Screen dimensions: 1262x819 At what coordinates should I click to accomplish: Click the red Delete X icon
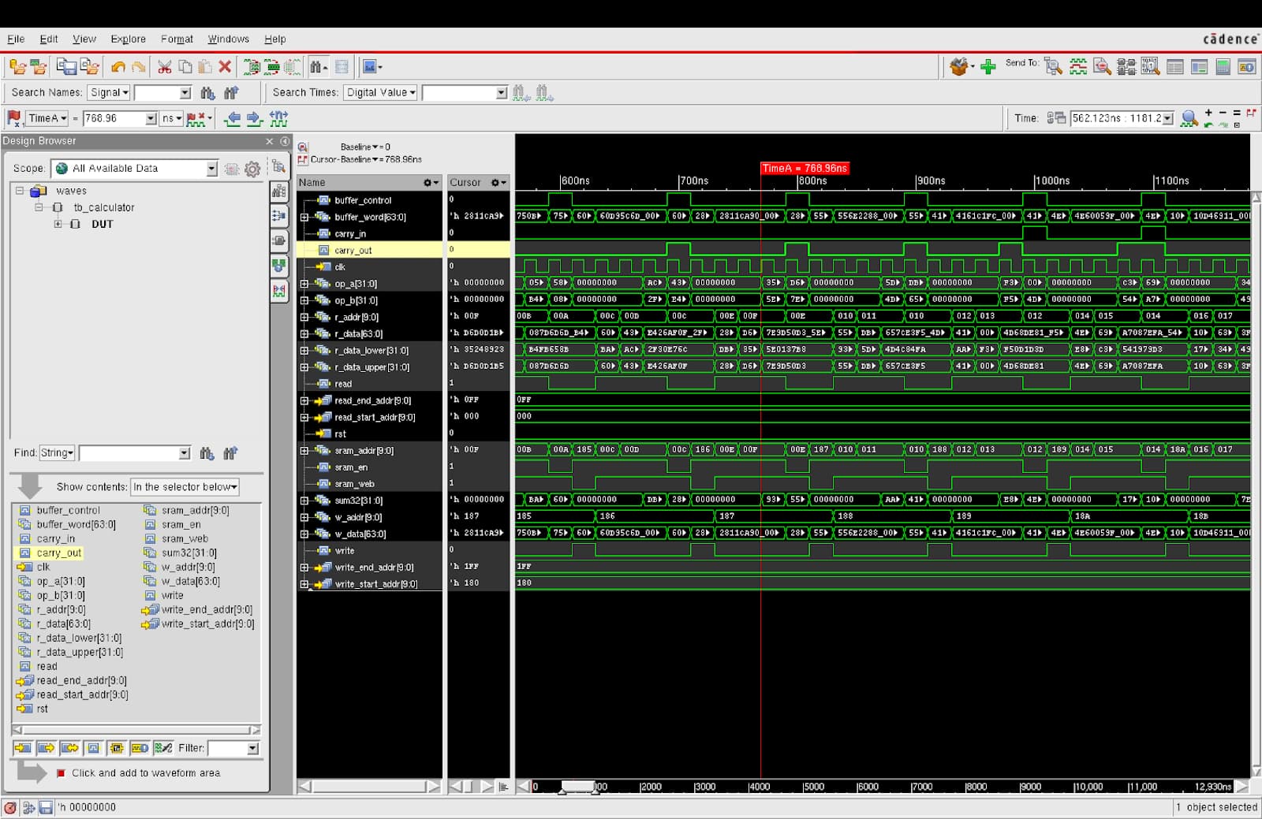(x=225, y=67)
